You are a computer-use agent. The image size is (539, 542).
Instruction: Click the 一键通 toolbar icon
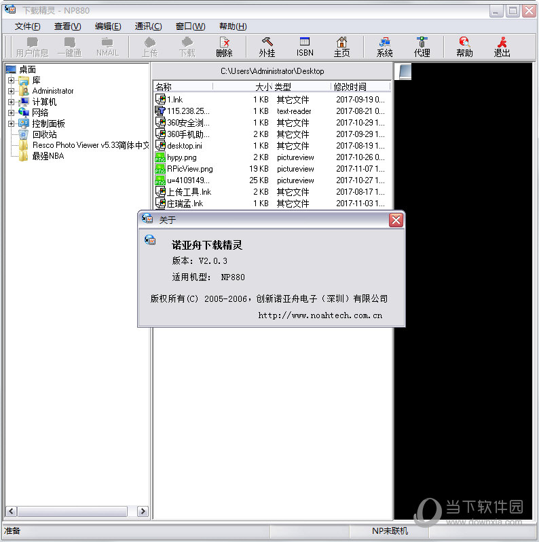point(69,47)
